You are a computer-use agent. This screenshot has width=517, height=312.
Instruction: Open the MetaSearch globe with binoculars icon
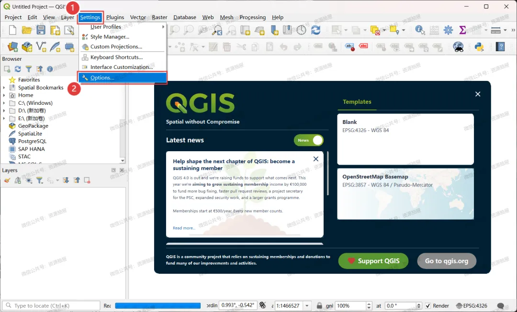coord(458,47)
